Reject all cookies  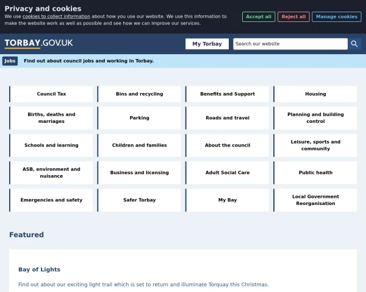coord(293,16)
